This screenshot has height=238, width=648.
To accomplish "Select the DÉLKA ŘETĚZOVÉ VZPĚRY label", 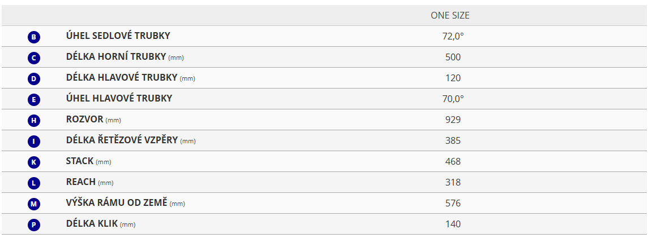I will [x=122, y=140].
